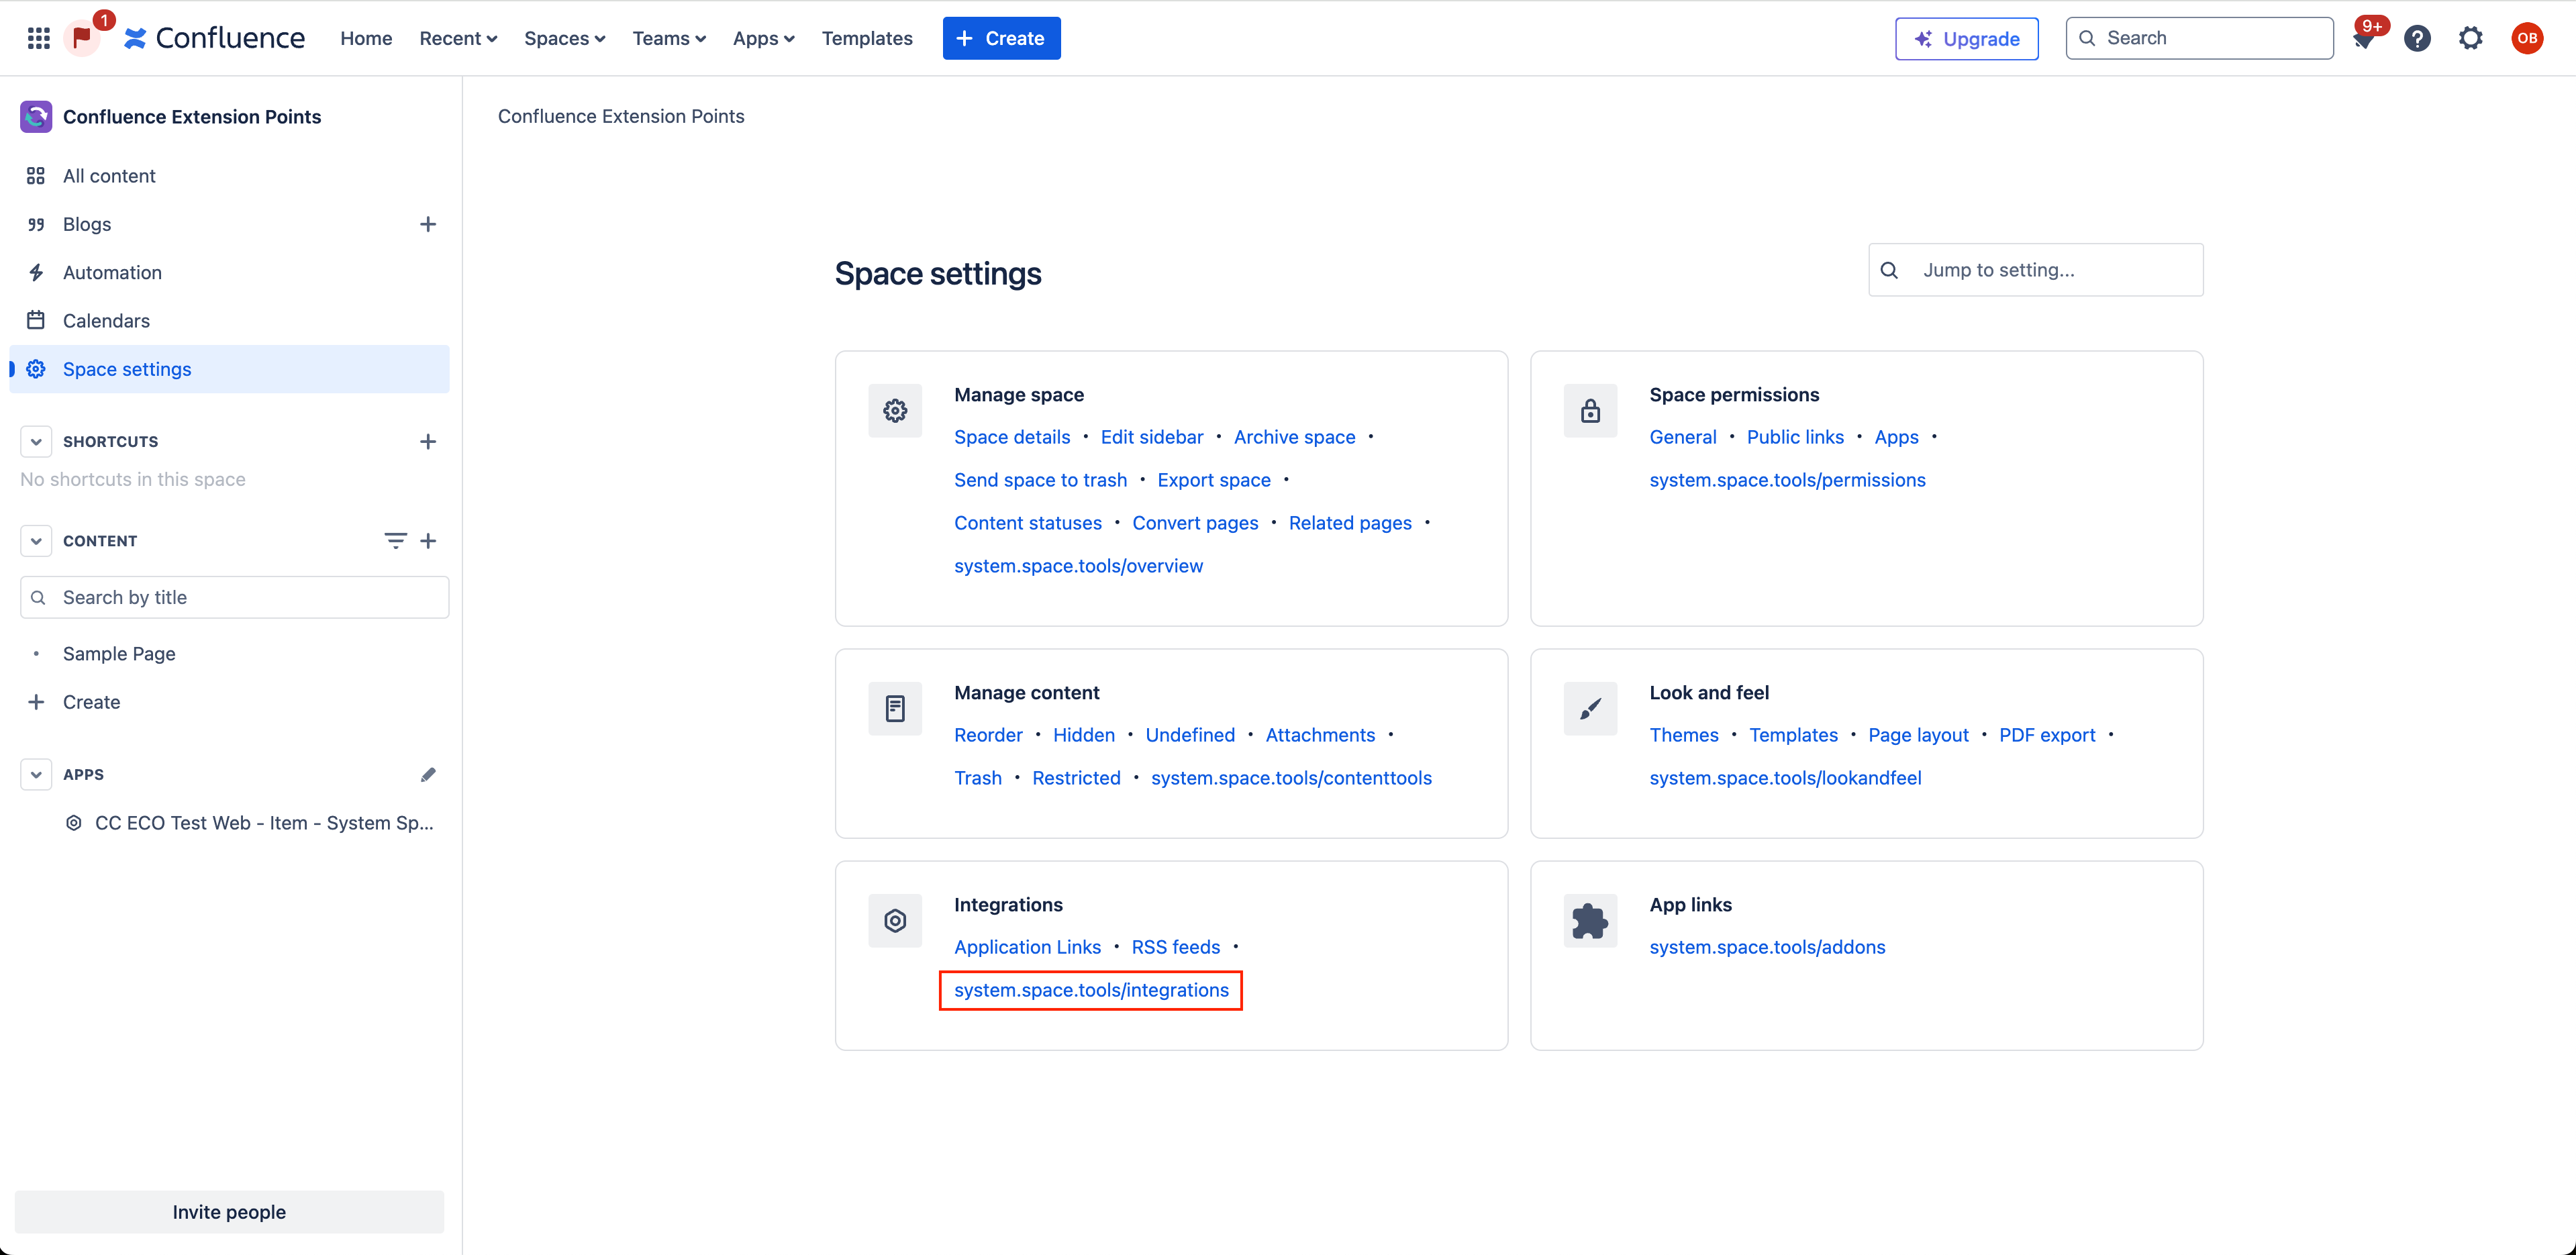Open the Spaces dropdown menu
This screenshot has height=1255, width=2576.
click(x=564, y=38)
